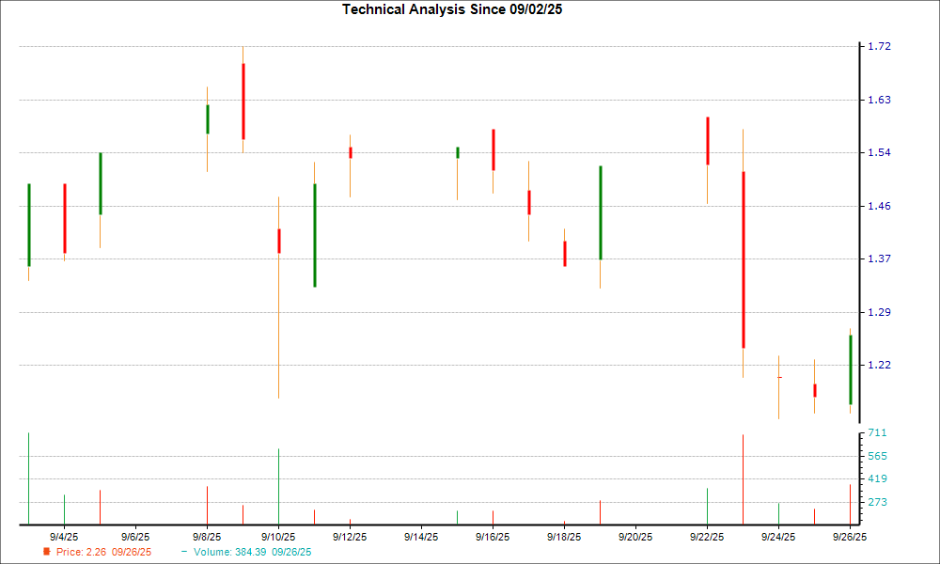This screenshot has height=564, width=940.
Task: Click the 9/16/25 date label
Action: click(492, 537)
